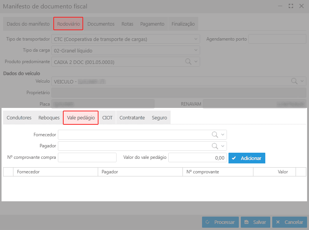Open the Tipo de transportador dropdown
The height and width of the screenshot is (230, 309).
(x=196, y=39)
